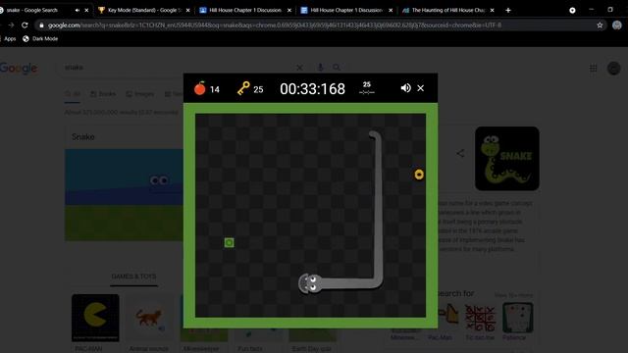
Task: Click the apple score icon
Action: tap(200, 88)
